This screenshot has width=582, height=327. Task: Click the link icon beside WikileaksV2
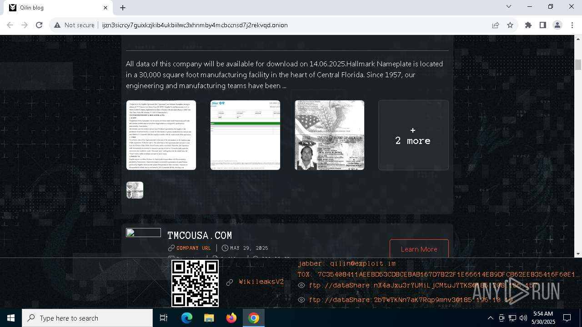tap(230, 282)
